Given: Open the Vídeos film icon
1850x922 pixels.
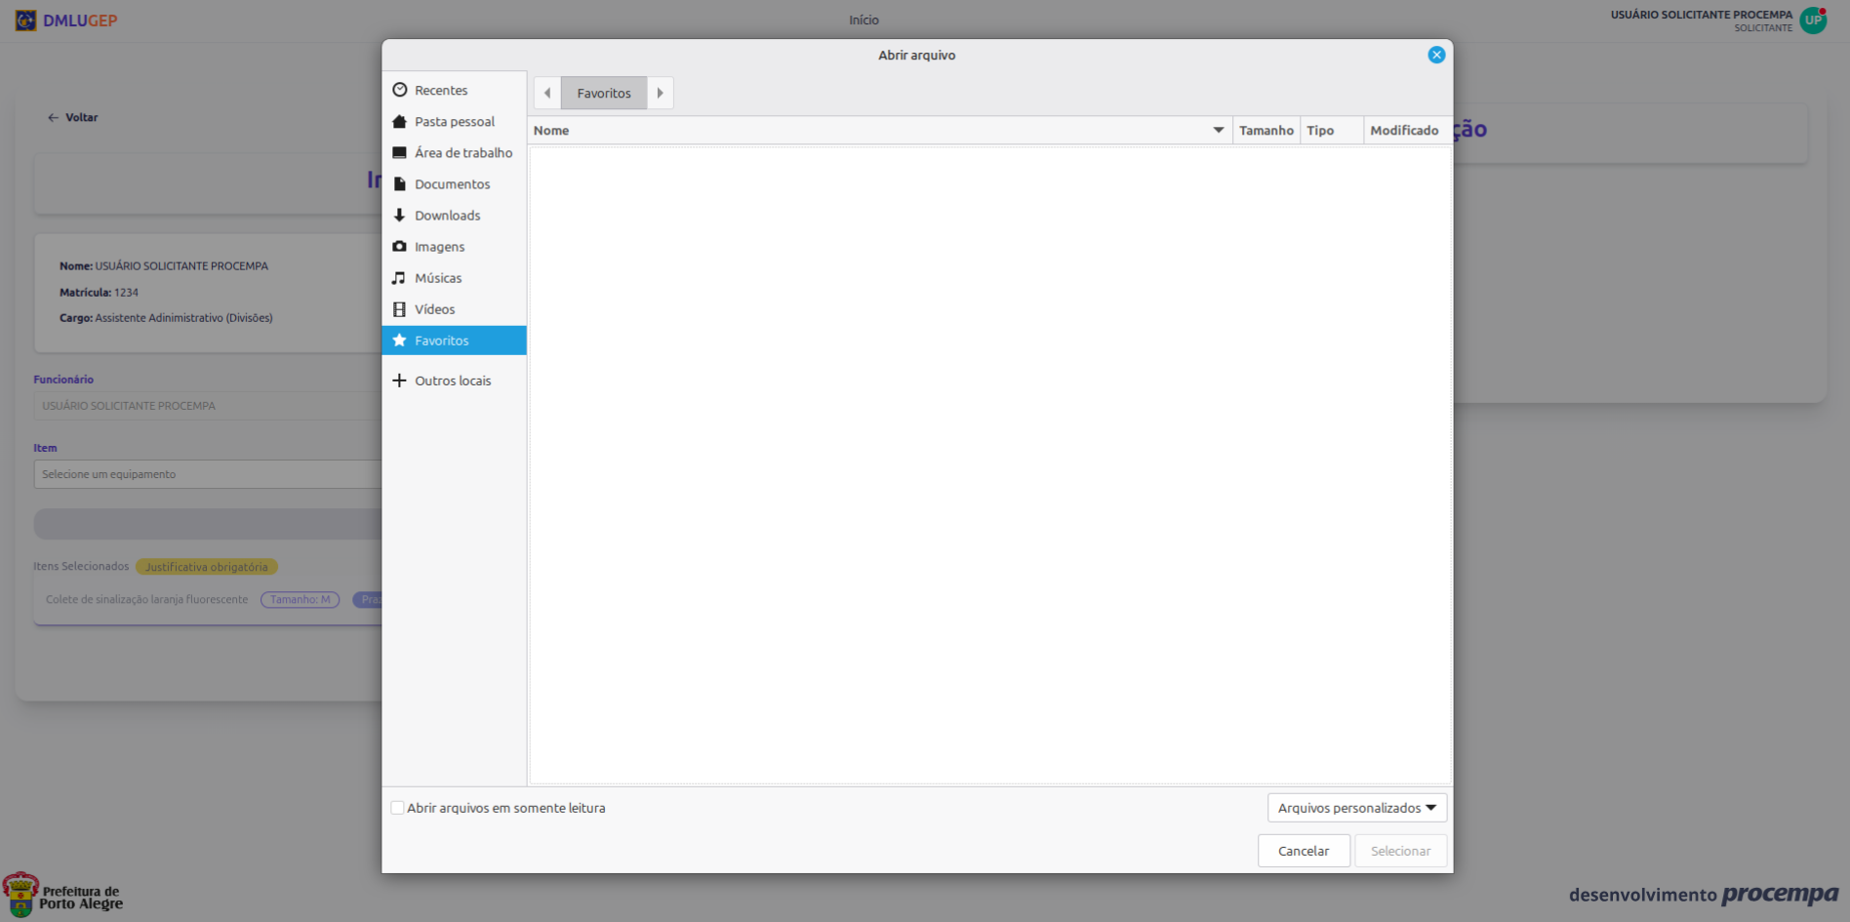Looking at the screenshot, I should point(399,309).
